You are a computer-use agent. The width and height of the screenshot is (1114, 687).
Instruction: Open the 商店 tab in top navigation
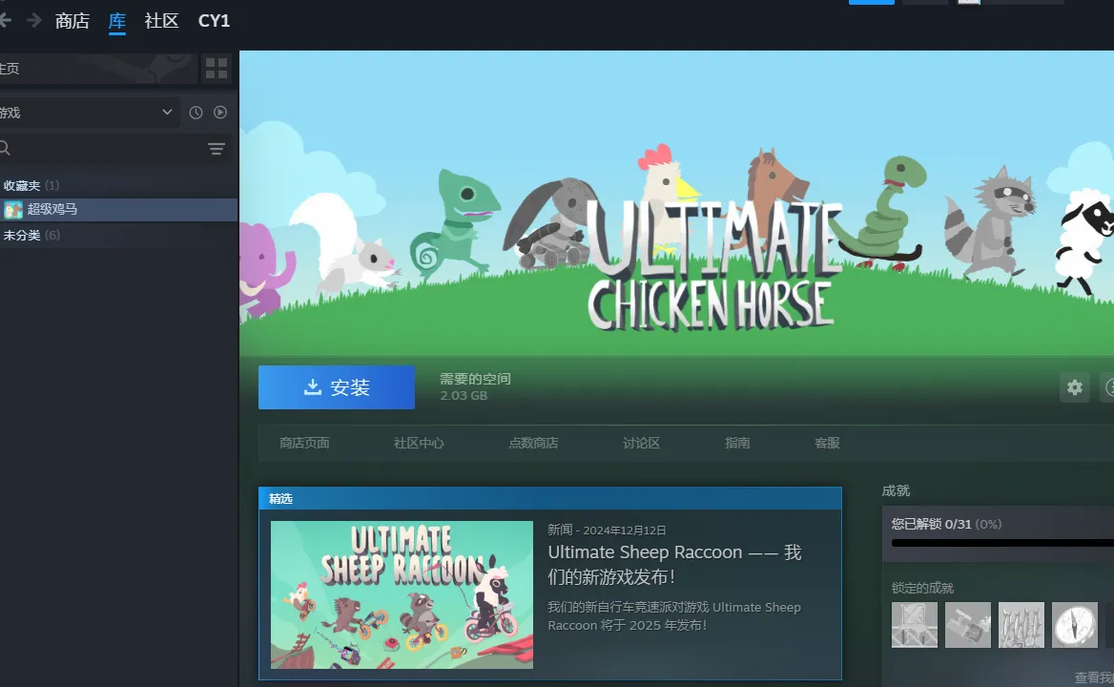pos(72,21)
